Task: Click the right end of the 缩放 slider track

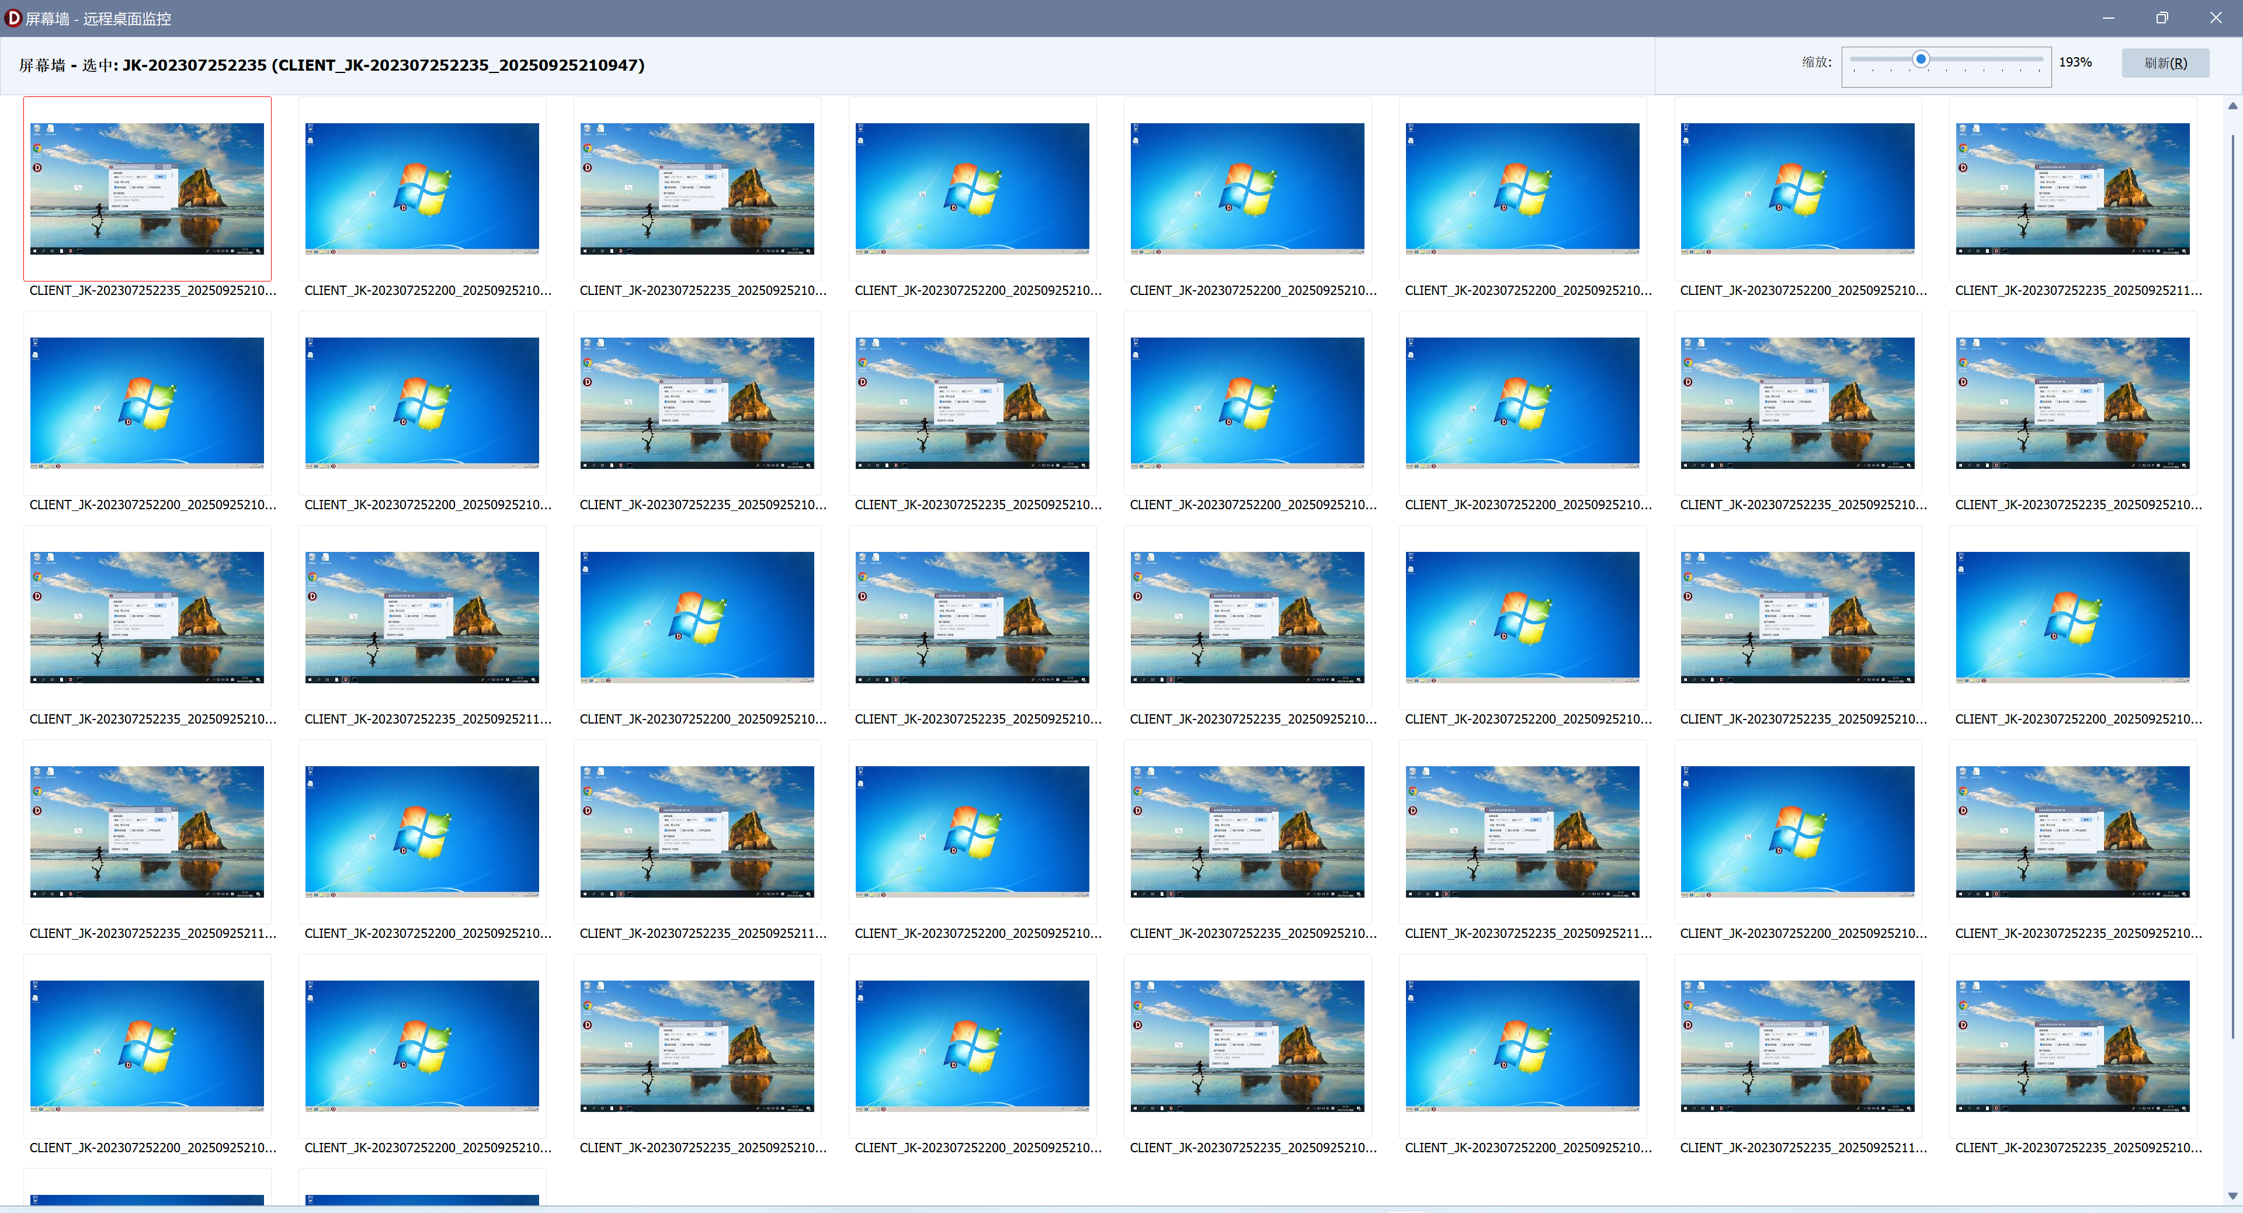Action: tap(2040, 59)
